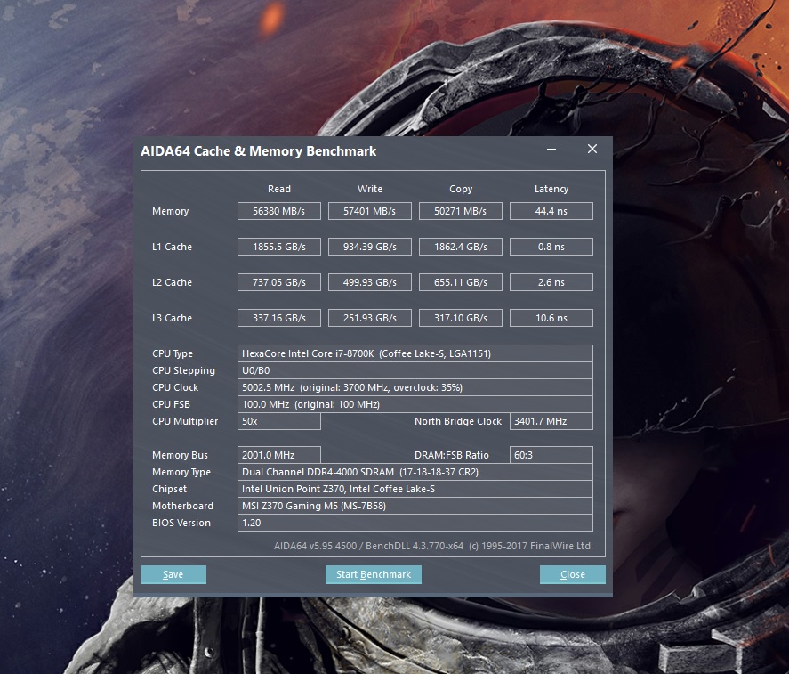The height and width of the screenshot is (674, 789).
Task: Click the Save button
Action: [173, 574]
